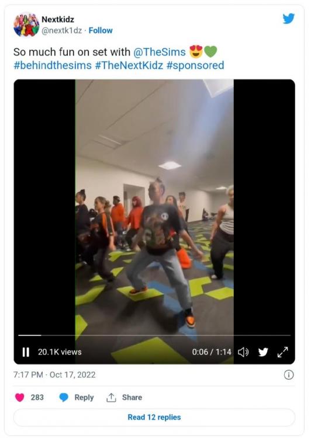Click the Nextkidz display name

click(x=58, y=19)
